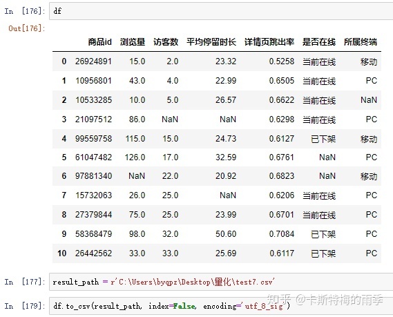
Task: Click the 平均停留时长 column header
Action: click(211, 42)
